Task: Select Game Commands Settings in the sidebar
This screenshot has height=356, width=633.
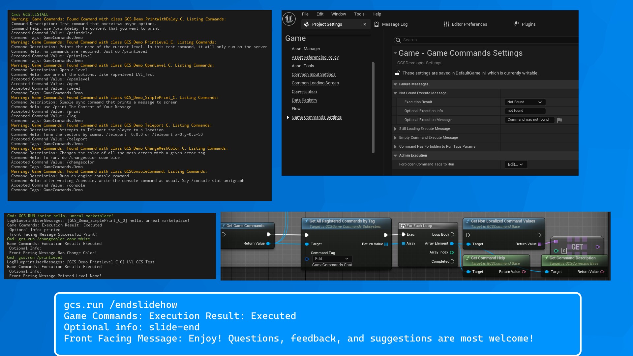Action: (x=317, y=117)
